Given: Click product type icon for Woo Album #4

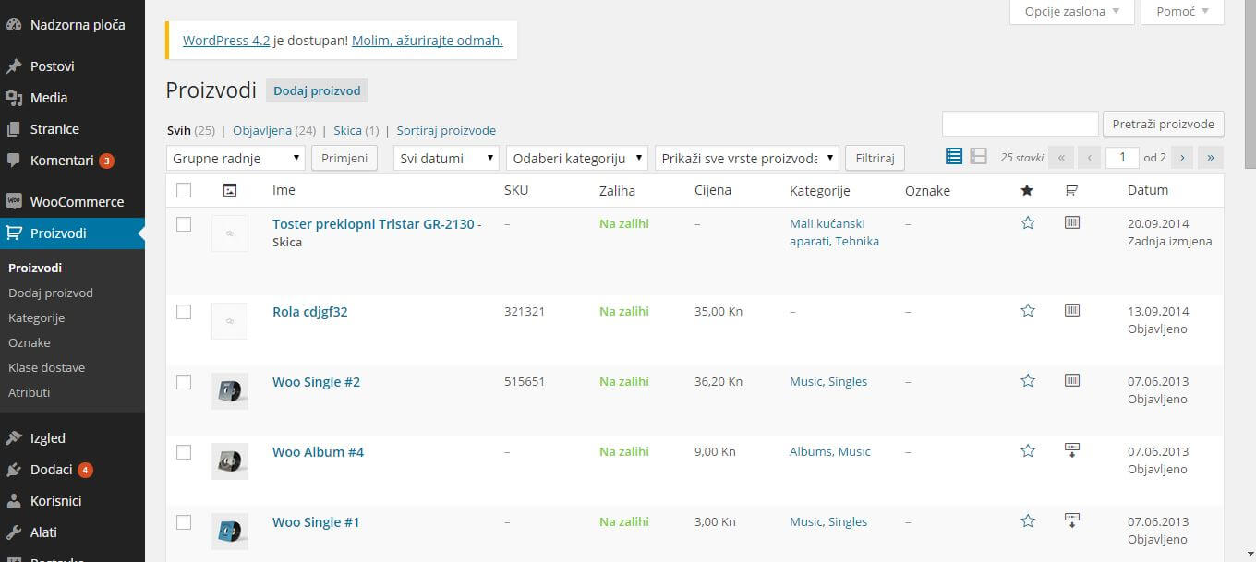Looking at the screenshot, I should (1071, 450).
